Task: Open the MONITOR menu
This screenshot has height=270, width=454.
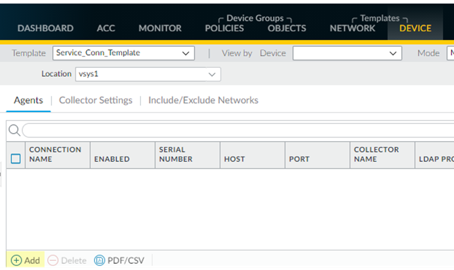Action: coord(160,28)
